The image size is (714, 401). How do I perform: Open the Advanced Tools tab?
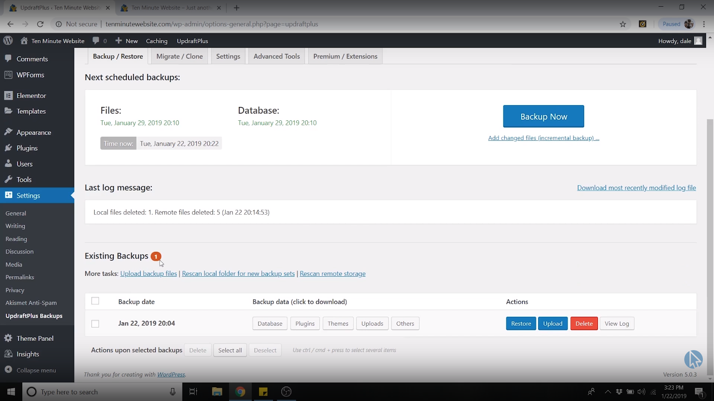(x=277, y=56)
